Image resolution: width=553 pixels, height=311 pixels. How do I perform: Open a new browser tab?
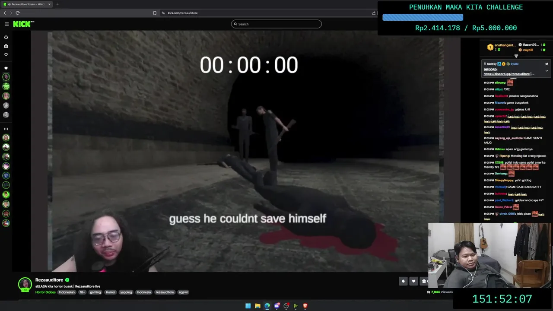pyautogui.click(x=57, y=4)
